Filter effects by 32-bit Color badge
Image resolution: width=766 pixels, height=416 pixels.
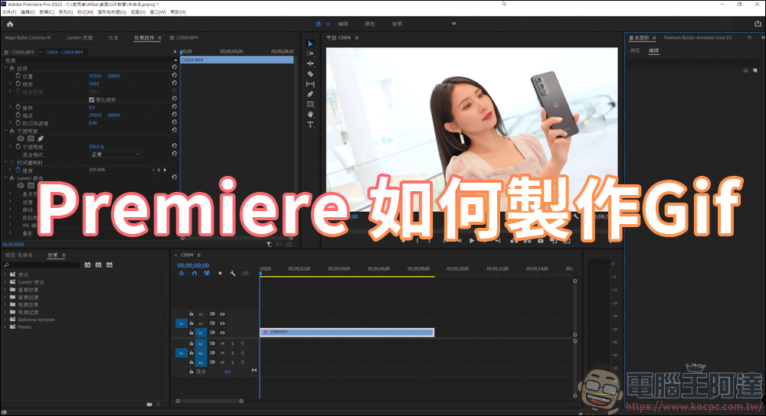[98, 265]
